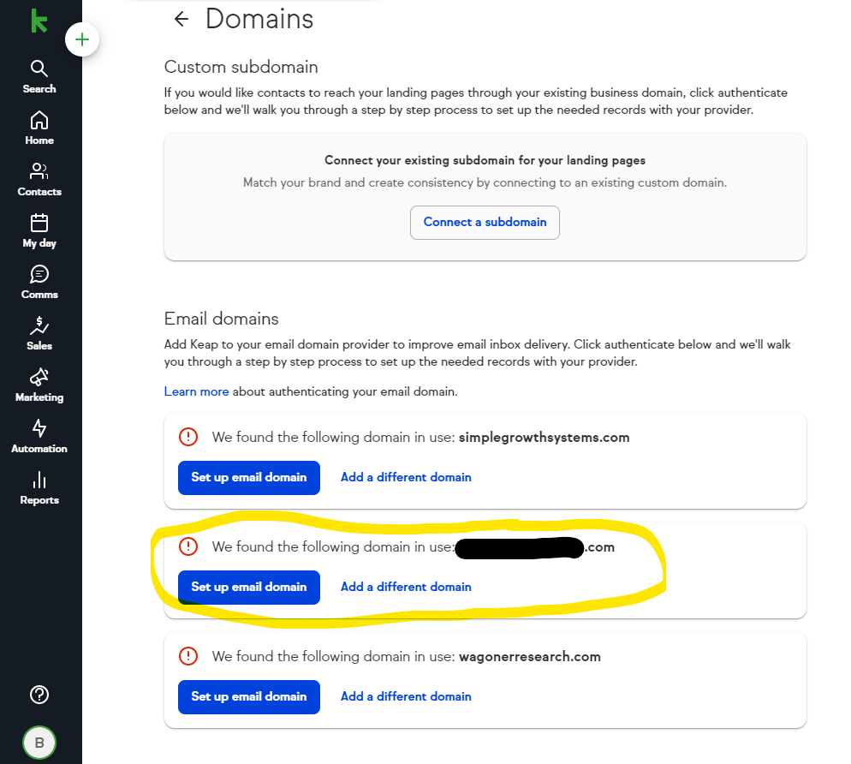Open the user profile avatar B

39,743
